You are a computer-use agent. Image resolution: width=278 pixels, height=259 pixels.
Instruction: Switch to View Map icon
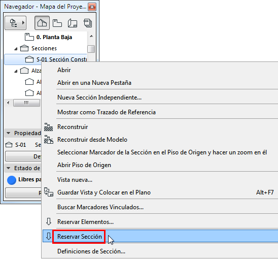57,23
